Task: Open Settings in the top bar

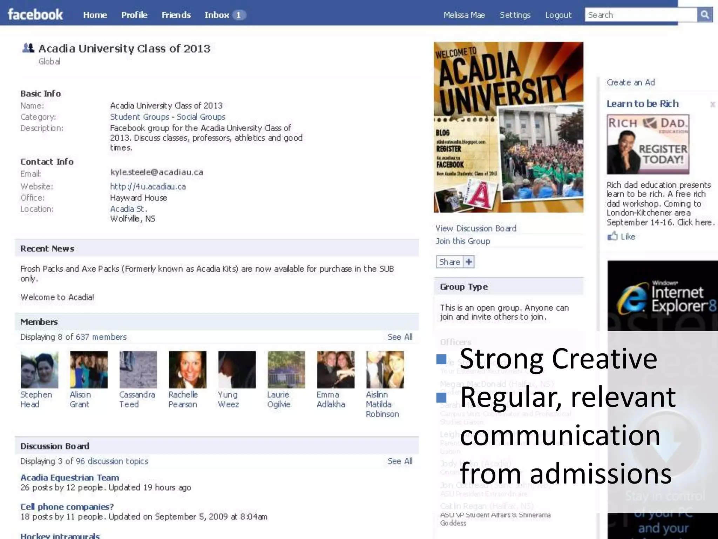Action: pos(515,15)
